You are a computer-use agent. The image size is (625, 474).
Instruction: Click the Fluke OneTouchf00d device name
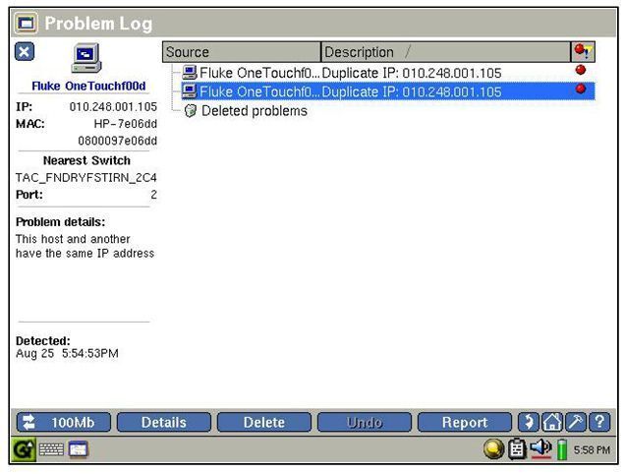pos(88,86)
